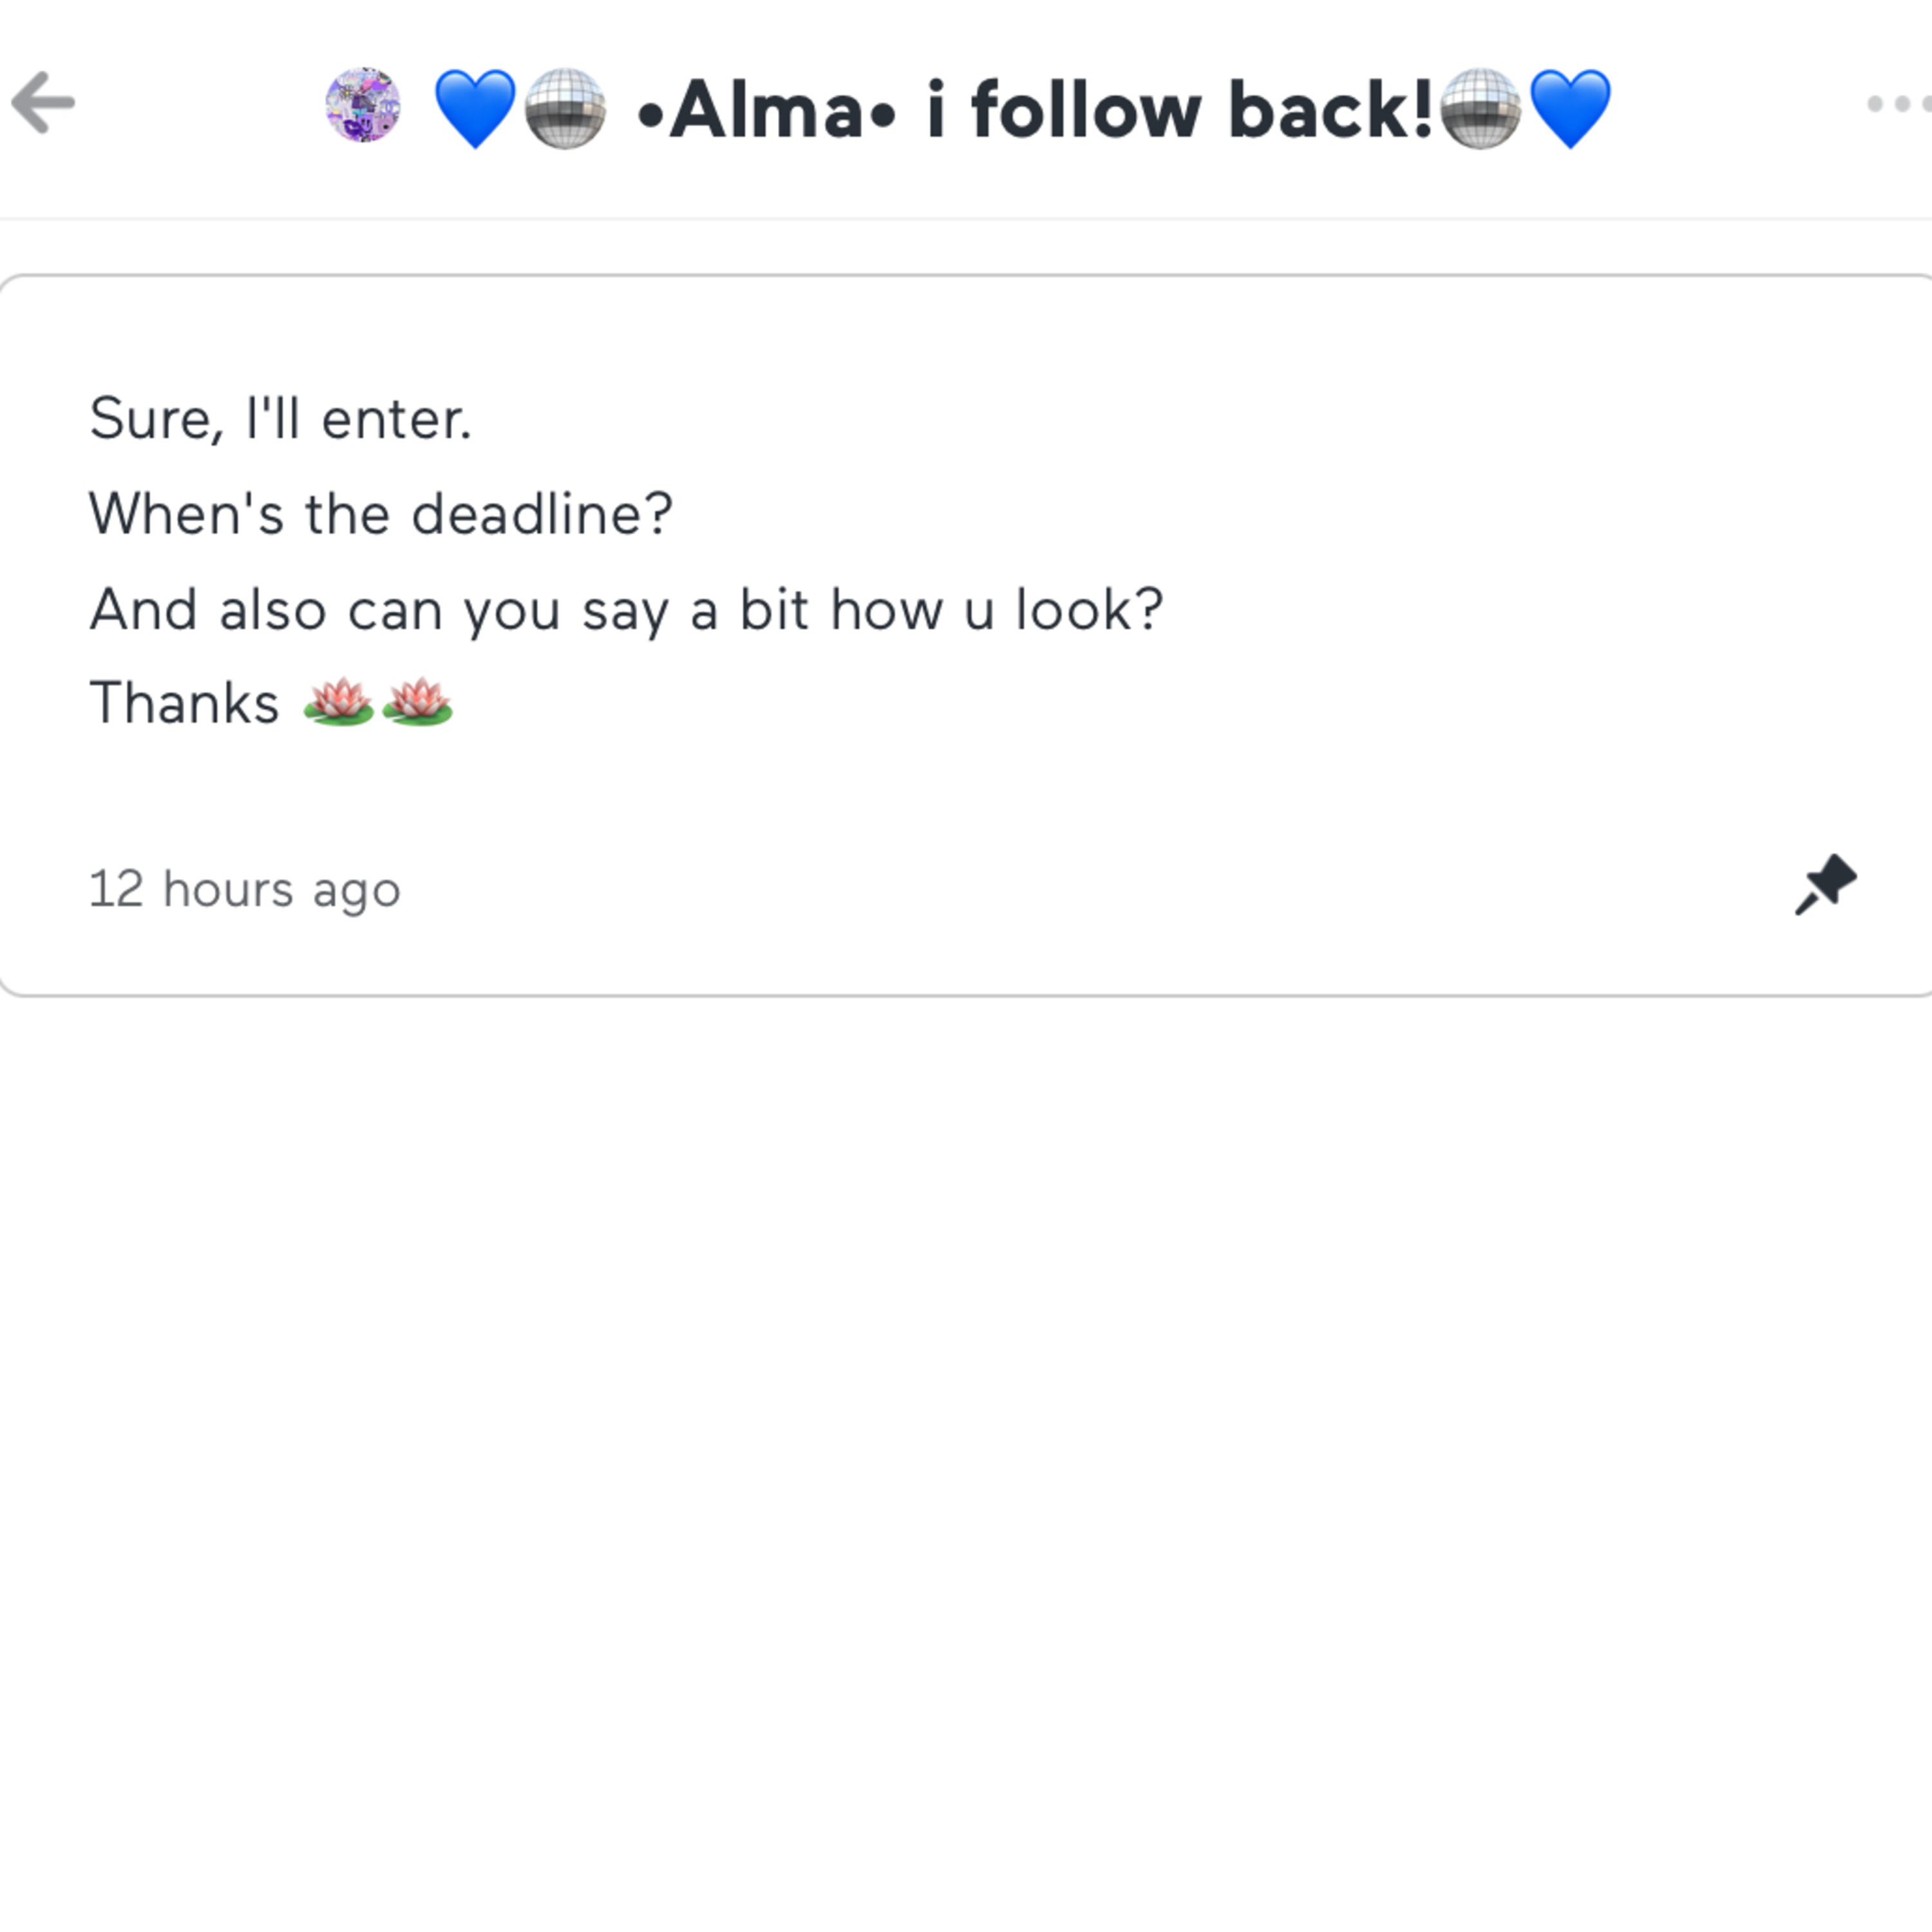Click the word 'follow' in the header title
The width and height of the screenshot is (1932, 1932).
(x=1086, y=110)
